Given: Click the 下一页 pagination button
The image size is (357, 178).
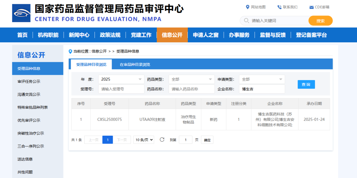Looking at the screenshot, I should 122,140.
